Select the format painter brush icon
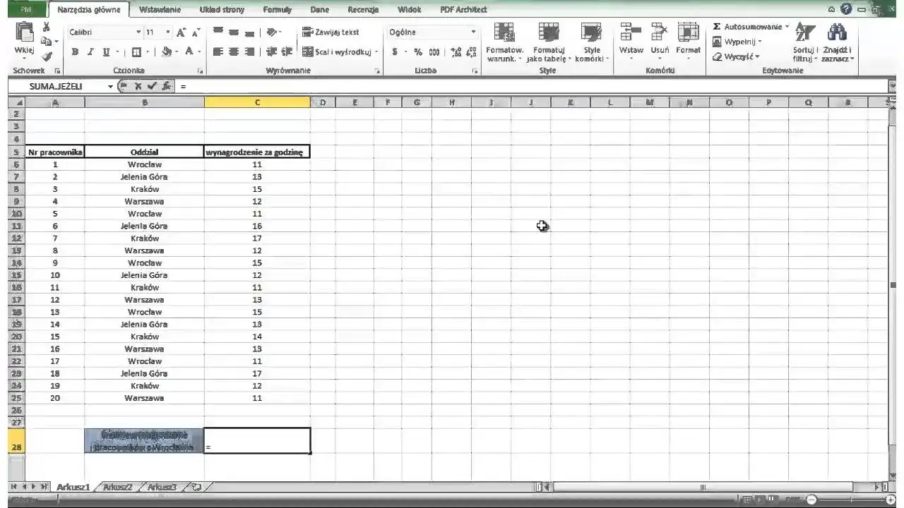The image size is (904, 508). coord(47,56)
